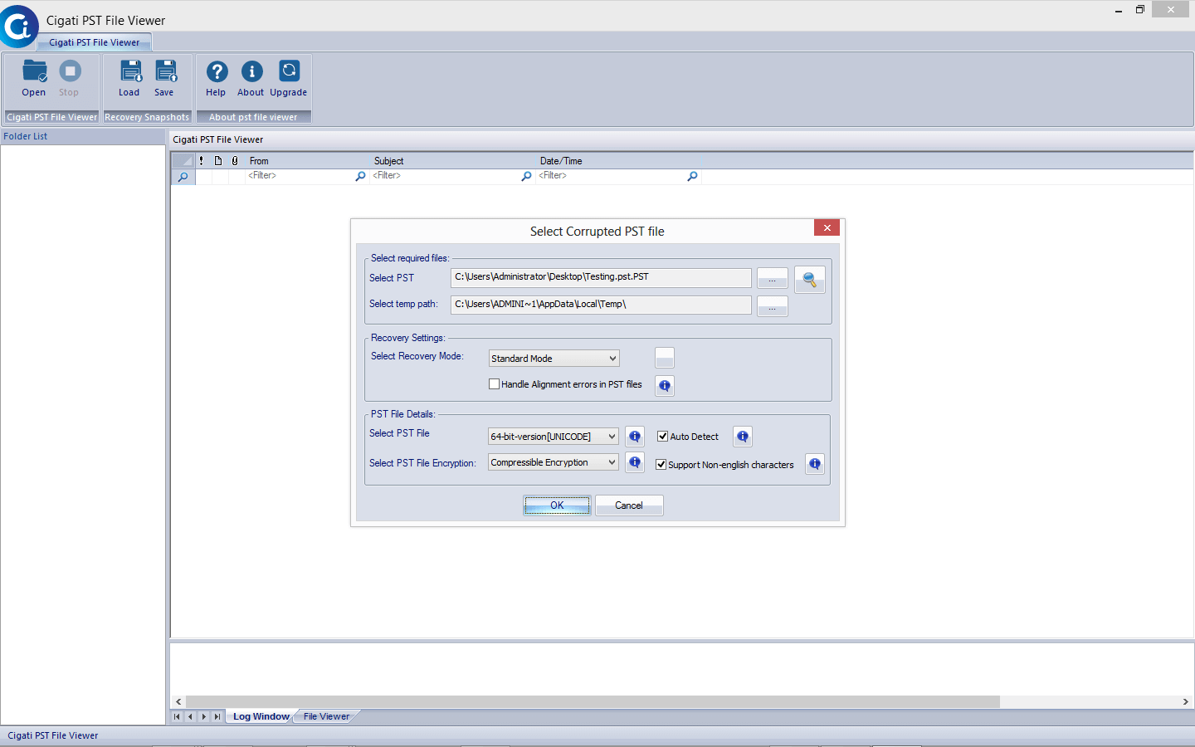Cancel the Select Corrupted PST file dialog
This screenshot has width=1195, height=747.
(629, 505)
